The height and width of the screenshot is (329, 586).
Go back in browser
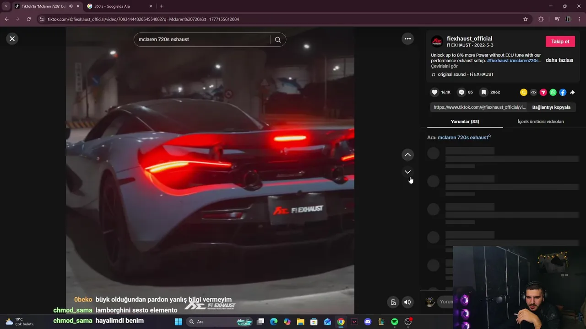(x=6, y=19)
